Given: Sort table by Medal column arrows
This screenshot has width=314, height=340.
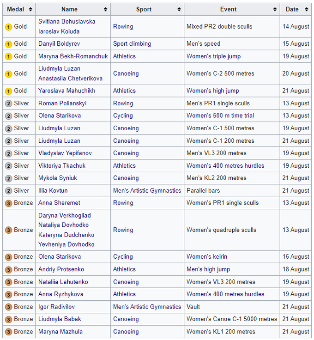Looking at the screenshot, I should tap(30, 9).
